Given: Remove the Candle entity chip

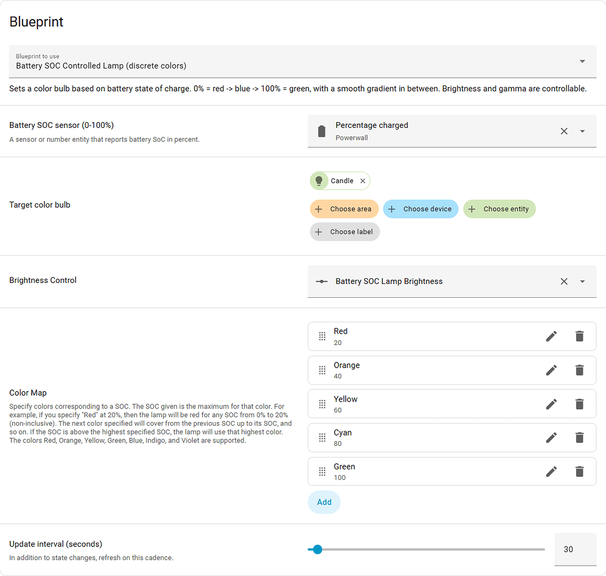Looking at the screenshot, I should [362, 180].
